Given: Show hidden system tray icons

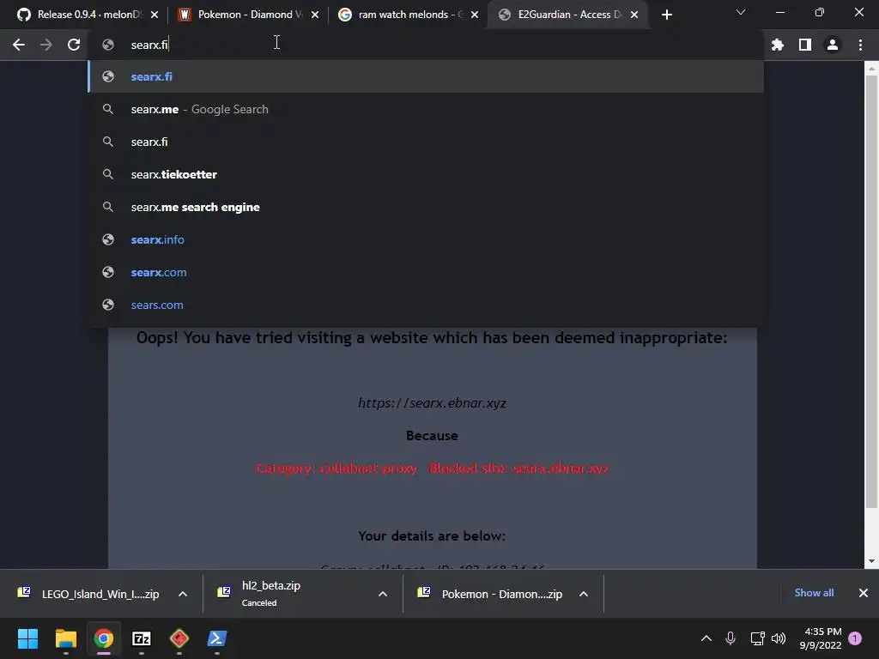Looking at the screenshot, I should pyautogui.click(x=706, y=638).
